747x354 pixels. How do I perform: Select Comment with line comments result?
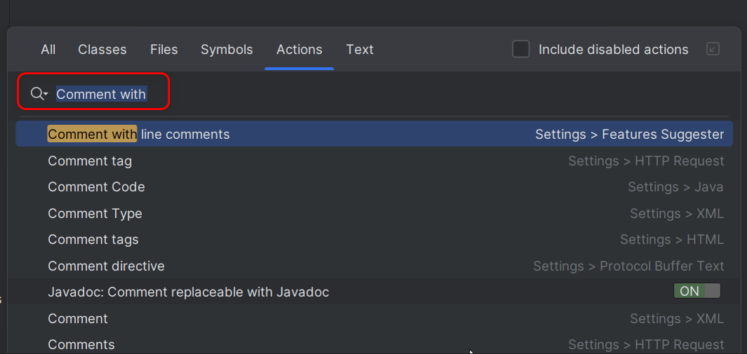click(374, 134)
